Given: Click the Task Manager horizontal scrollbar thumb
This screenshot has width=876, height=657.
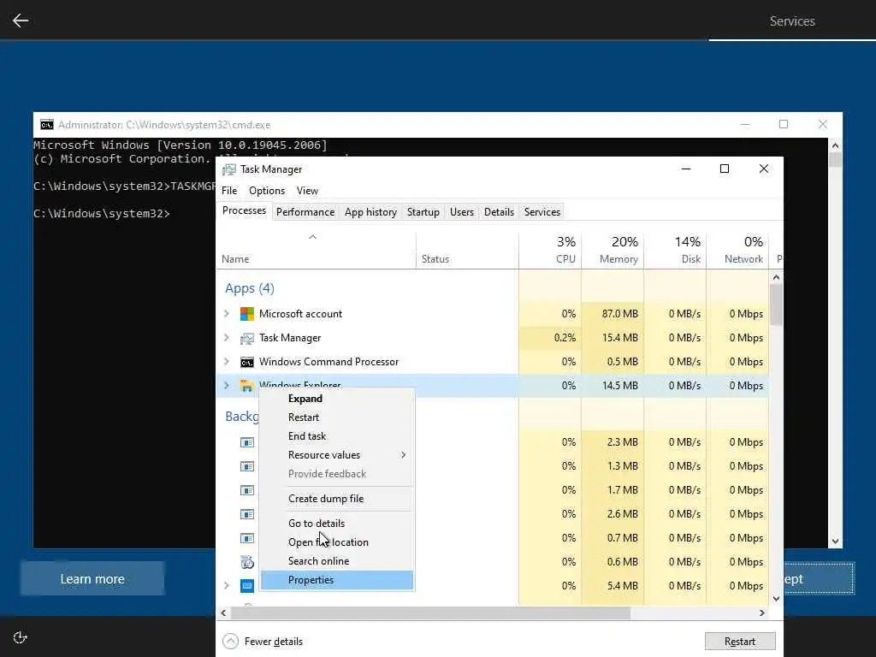Looking at the screenshot, I should 430,613.
